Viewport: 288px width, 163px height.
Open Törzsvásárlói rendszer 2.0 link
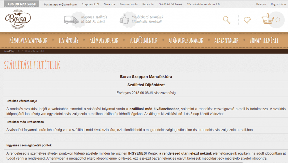pyautogui.click(x=203, y=4)
